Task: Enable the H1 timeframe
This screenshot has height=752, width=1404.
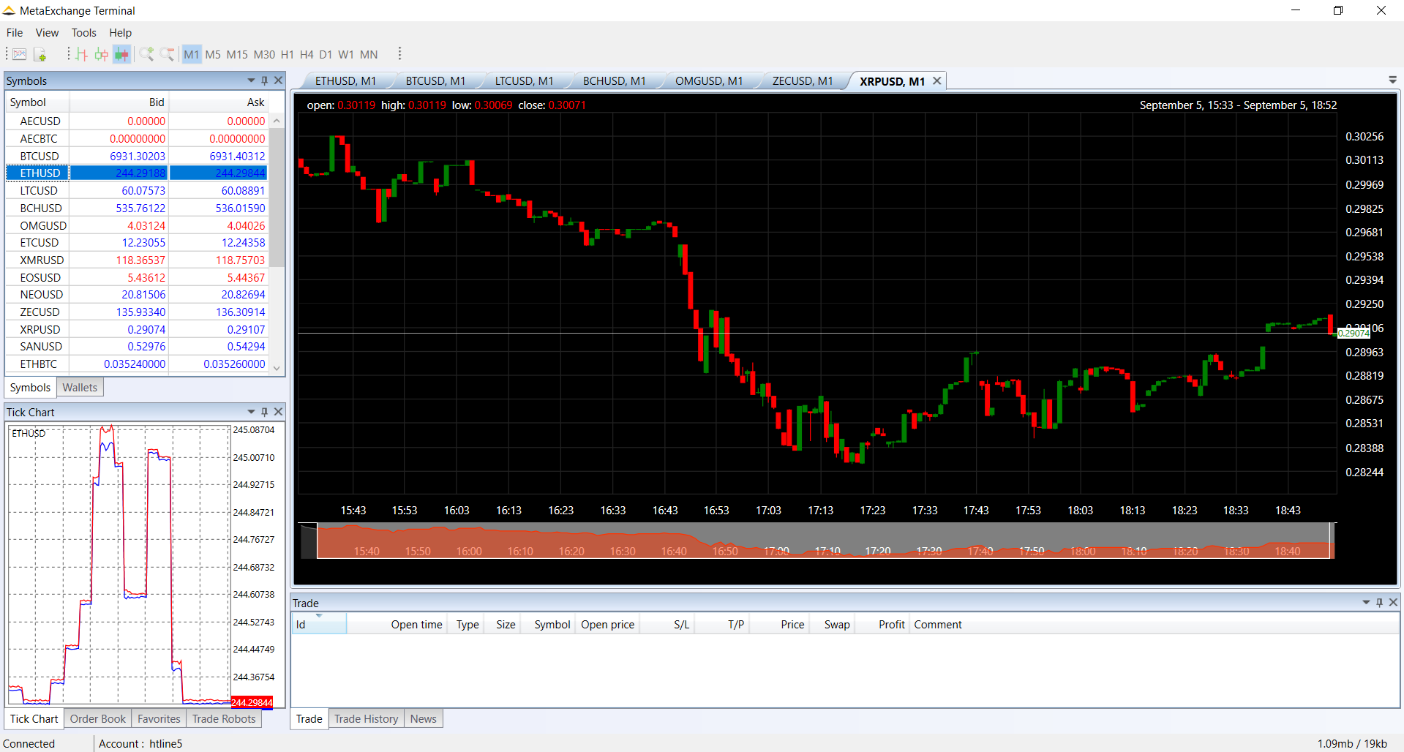Action: click(287, 54)
